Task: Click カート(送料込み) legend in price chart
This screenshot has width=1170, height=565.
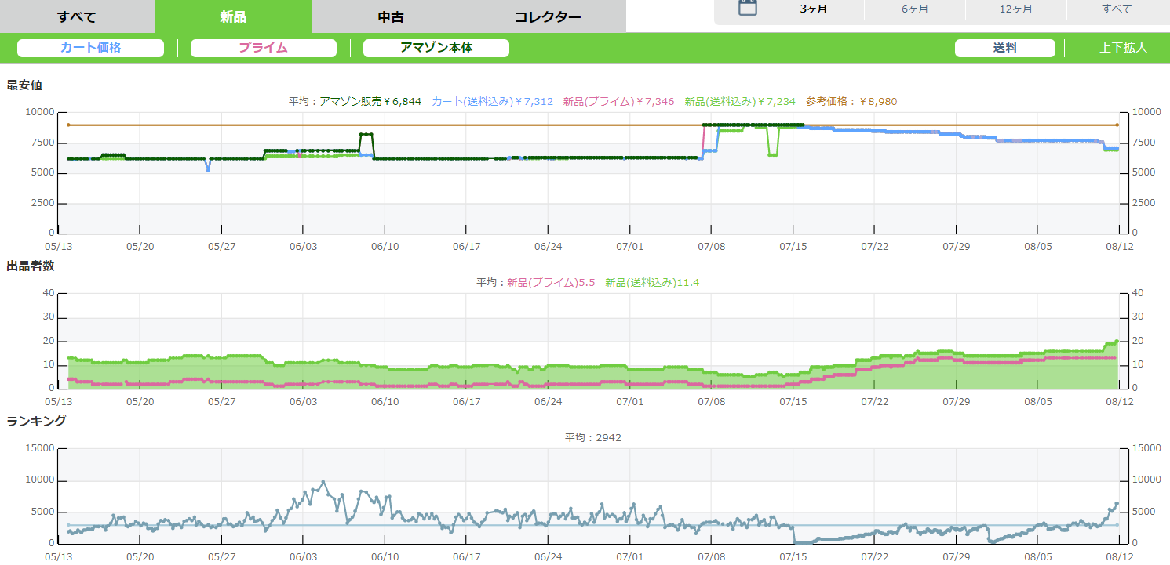Action: tap(492, 102)
